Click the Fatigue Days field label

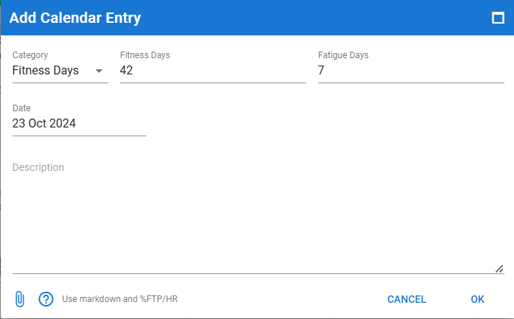click(343, 55)
